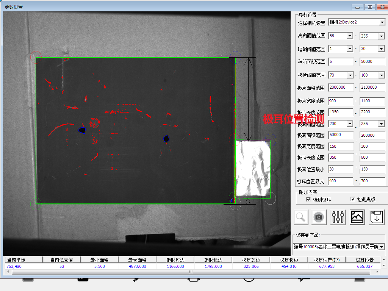The width and height of the screenshot is (388, 291).
Task: Click the 最大面积 column header
Action: [137, 260]
